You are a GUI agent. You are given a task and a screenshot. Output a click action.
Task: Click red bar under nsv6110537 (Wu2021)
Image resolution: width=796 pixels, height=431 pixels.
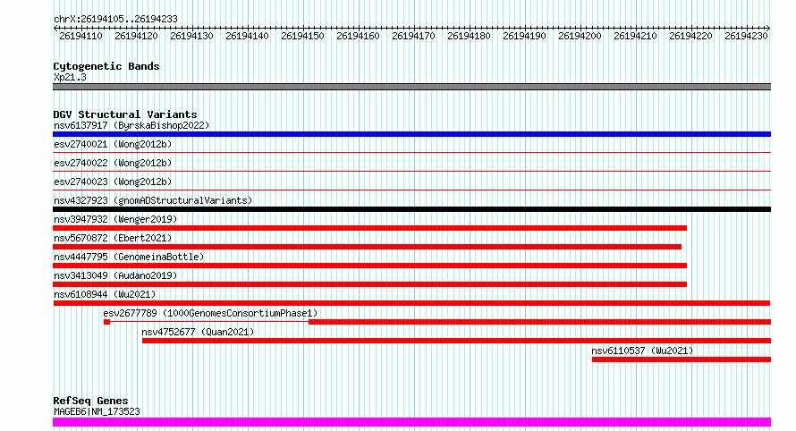point(682,359)
